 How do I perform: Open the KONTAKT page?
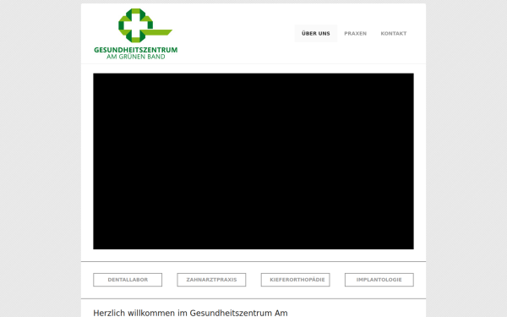394,33
